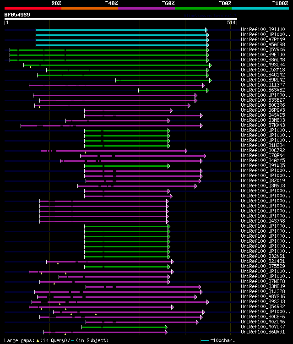Click the UniRef100_B1H284 label
The height and width of the screenshot is (344, 293).
tap(263, 146)
